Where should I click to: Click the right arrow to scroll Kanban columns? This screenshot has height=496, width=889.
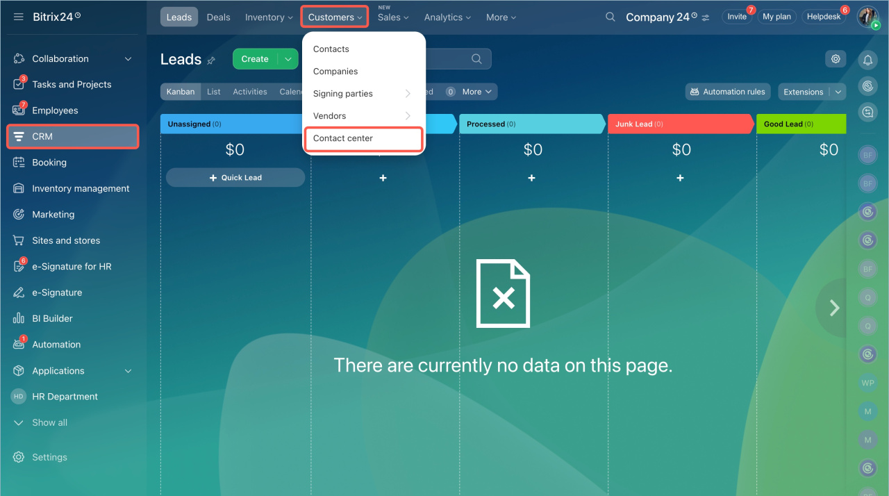(834, 308)
